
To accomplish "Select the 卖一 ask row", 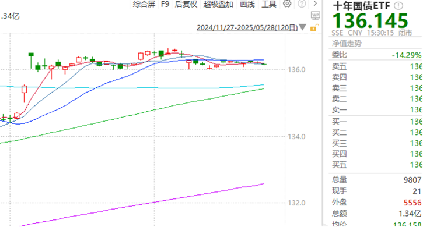I will [376, 110].
